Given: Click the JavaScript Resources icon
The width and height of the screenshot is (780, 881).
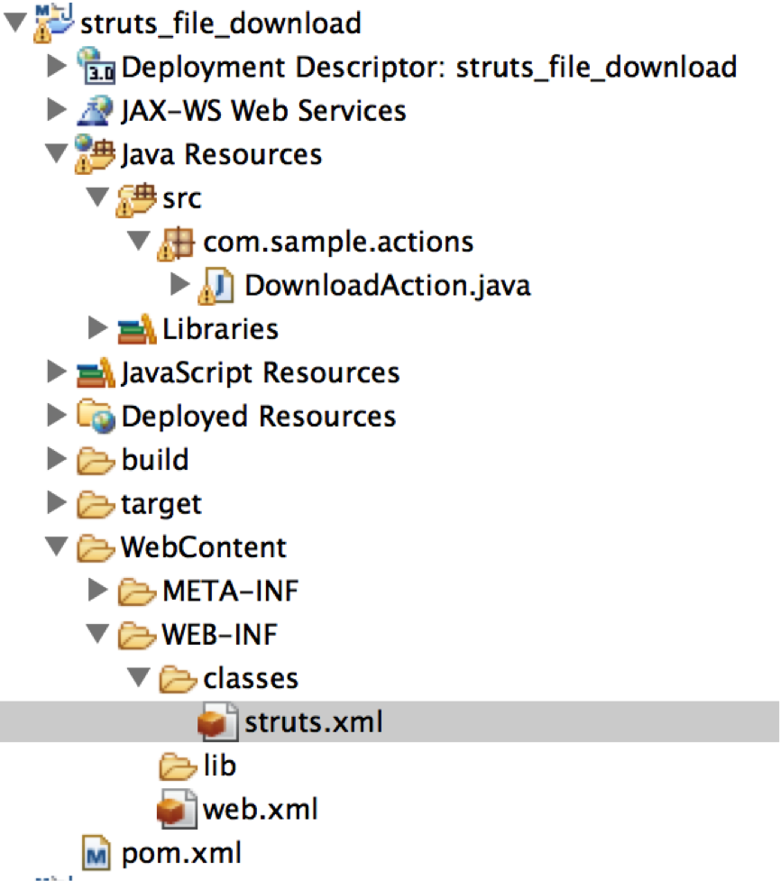Looking at the screenshot, I should coord(96,372).
